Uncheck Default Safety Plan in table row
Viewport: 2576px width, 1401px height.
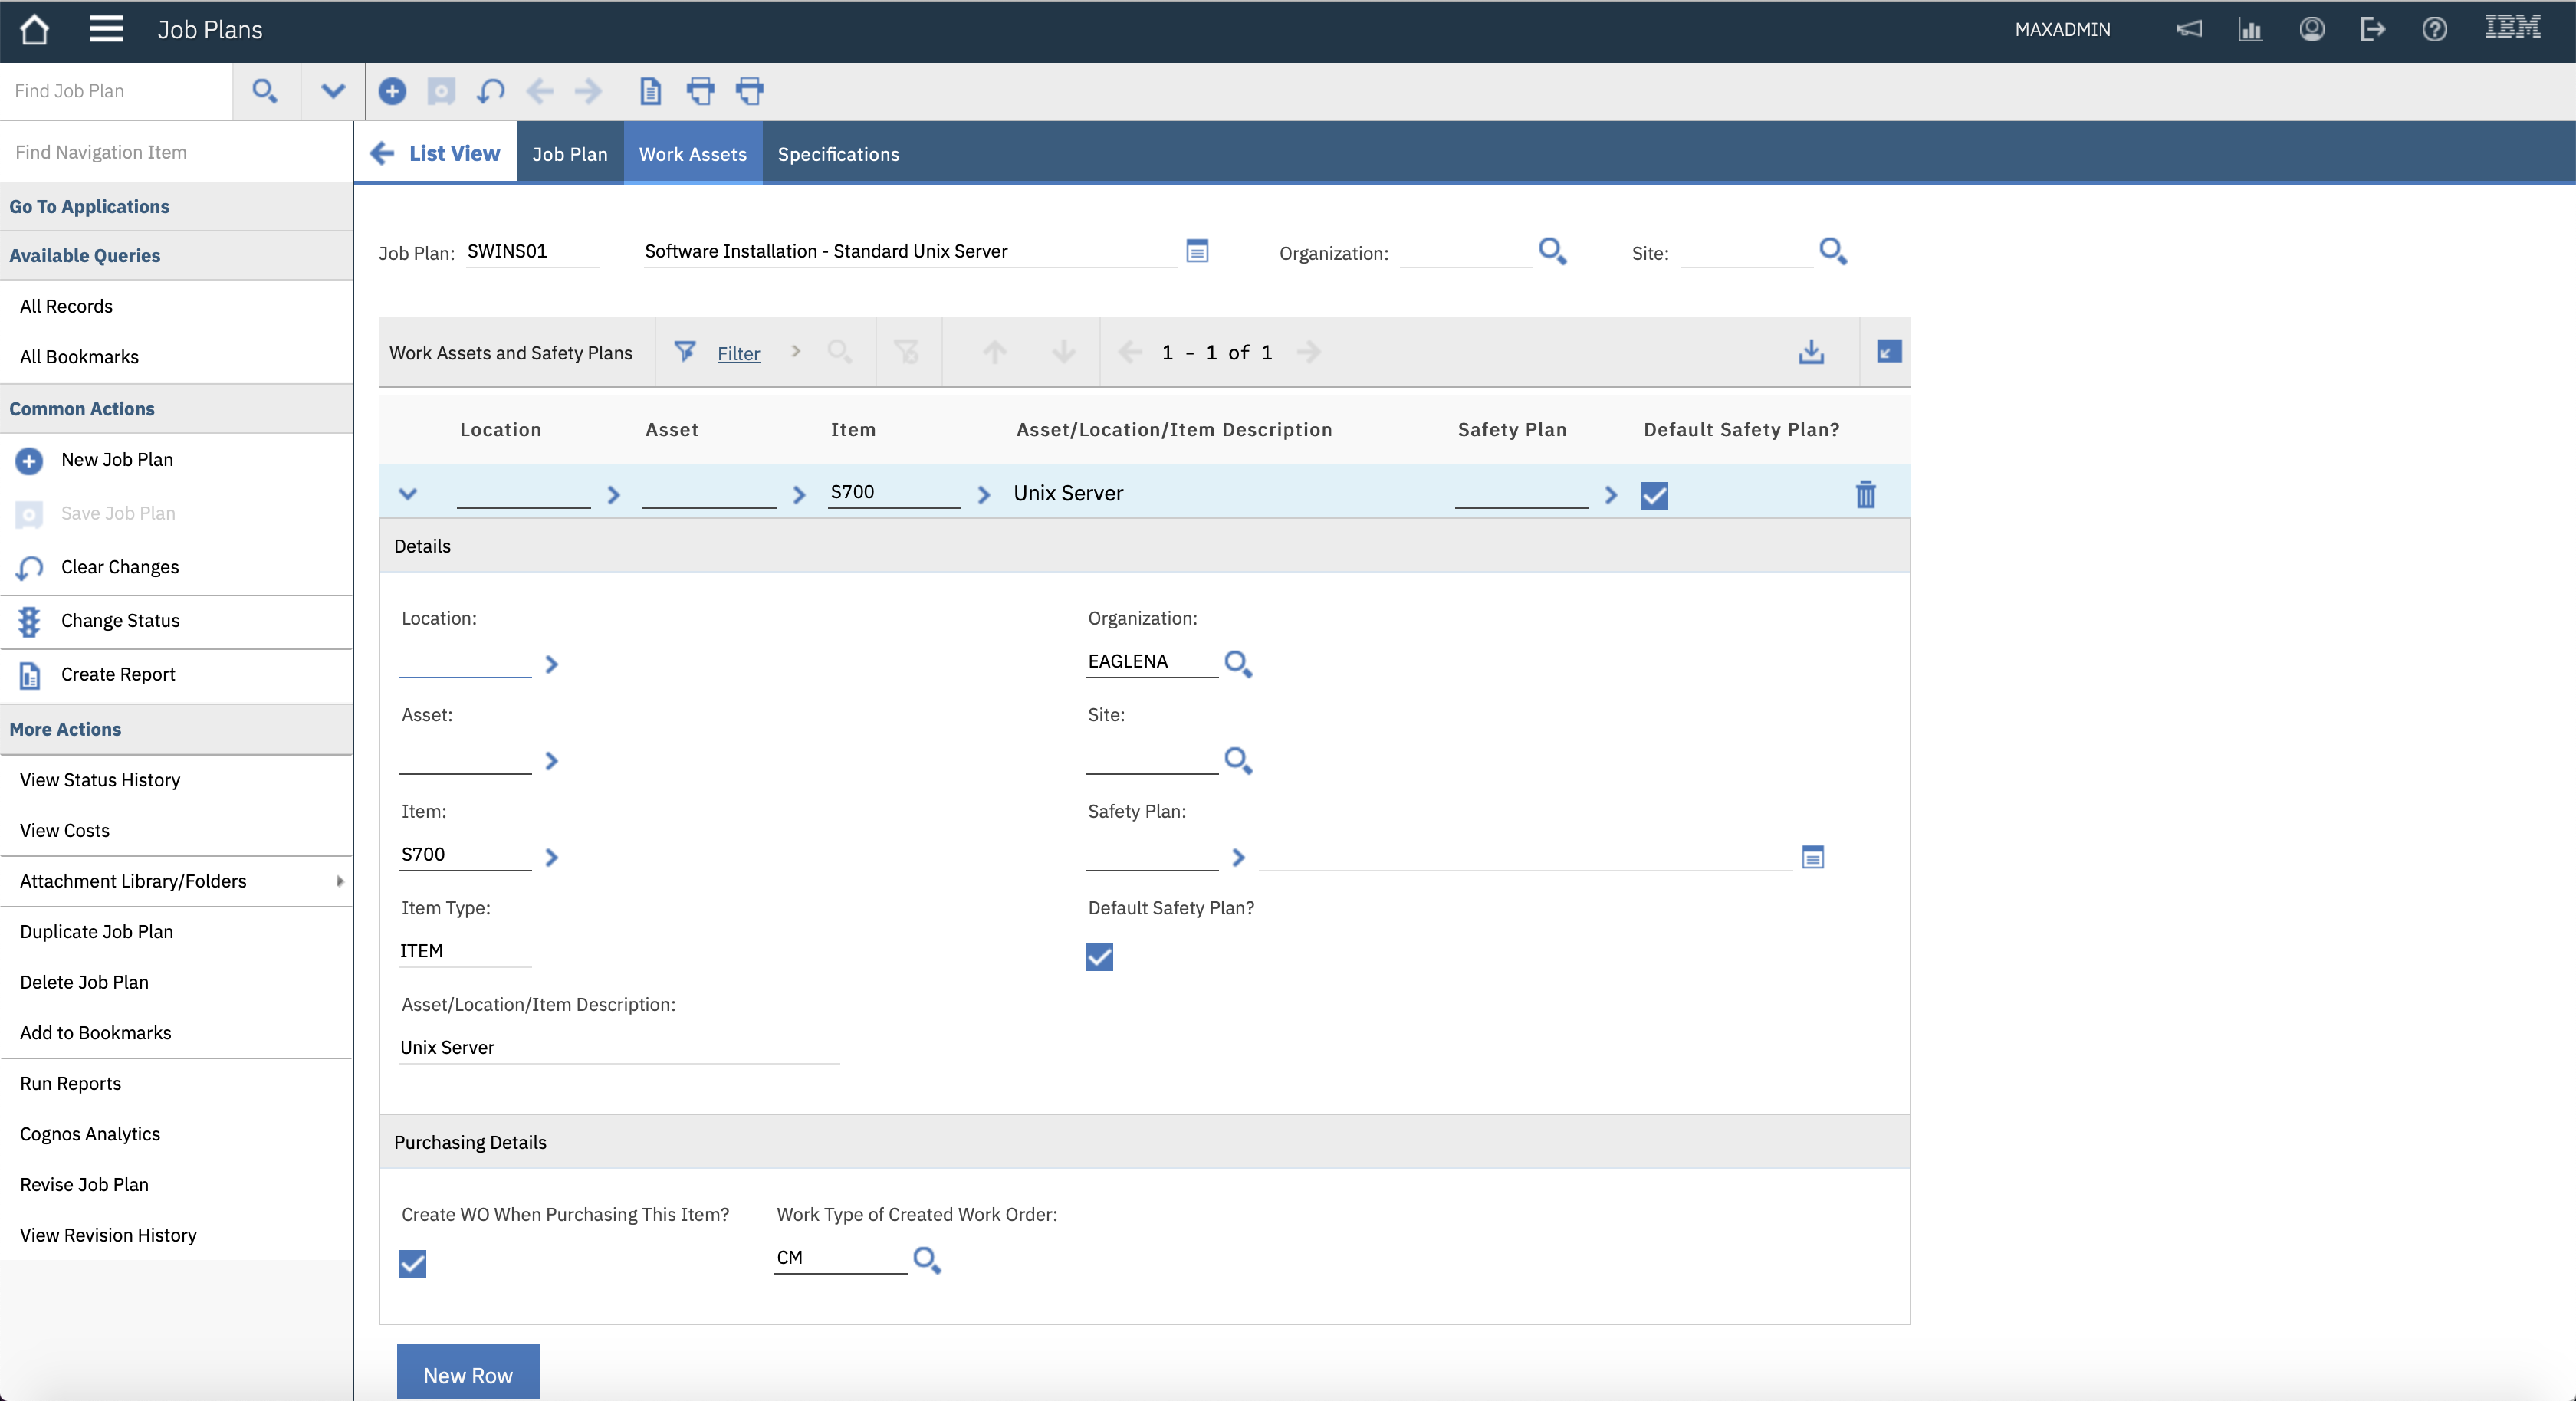point(1654,495)
